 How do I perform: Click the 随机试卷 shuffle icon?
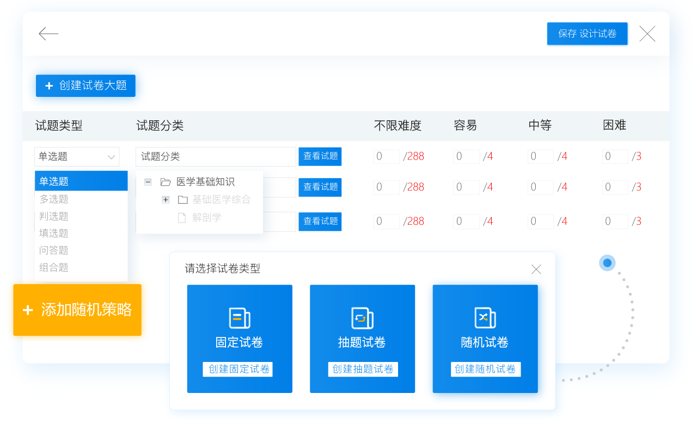(485, 318)
